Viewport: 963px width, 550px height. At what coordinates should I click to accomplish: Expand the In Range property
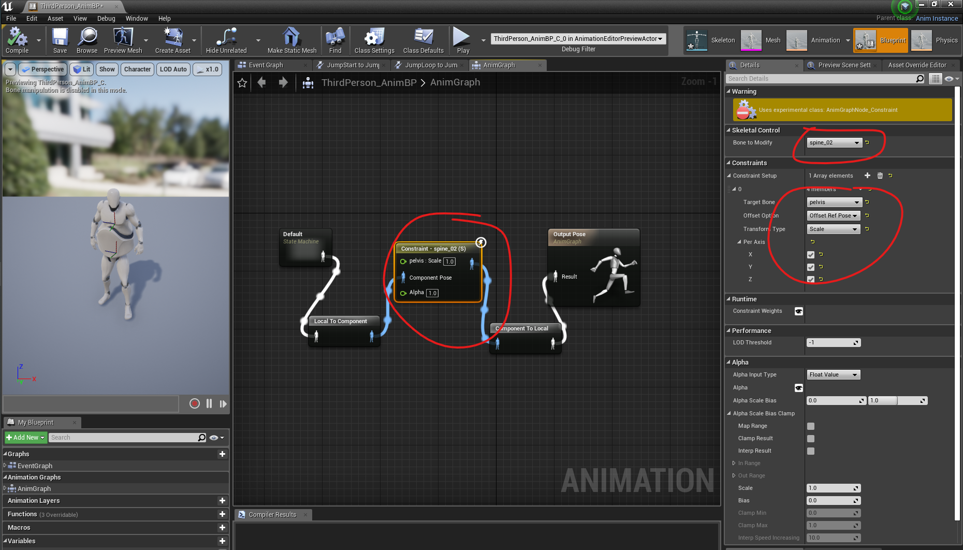pyautogui.click(x=734, y=464)
